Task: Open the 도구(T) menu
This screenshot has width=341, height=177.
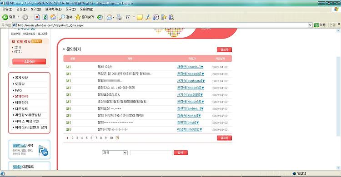Action: pos(70,9)
